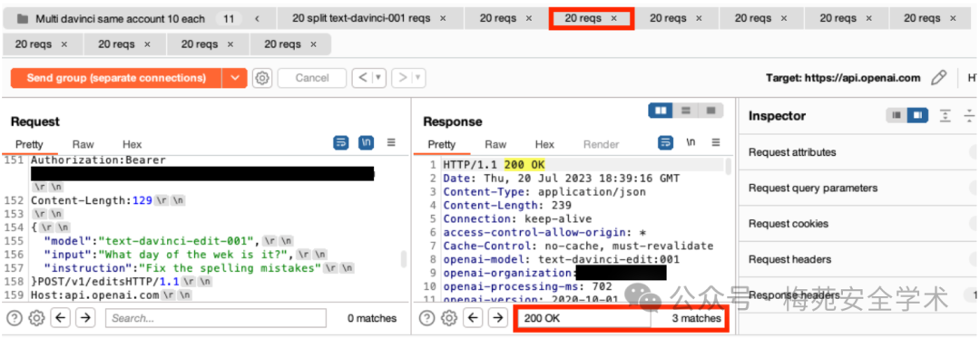The height and width of the screenshot is (338, 980).
Task: Click the Cancel button
Action: [312, 78]
